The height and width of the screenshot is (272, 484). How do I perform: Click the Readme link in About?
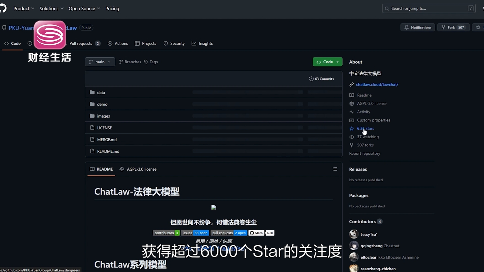point(364,95)
